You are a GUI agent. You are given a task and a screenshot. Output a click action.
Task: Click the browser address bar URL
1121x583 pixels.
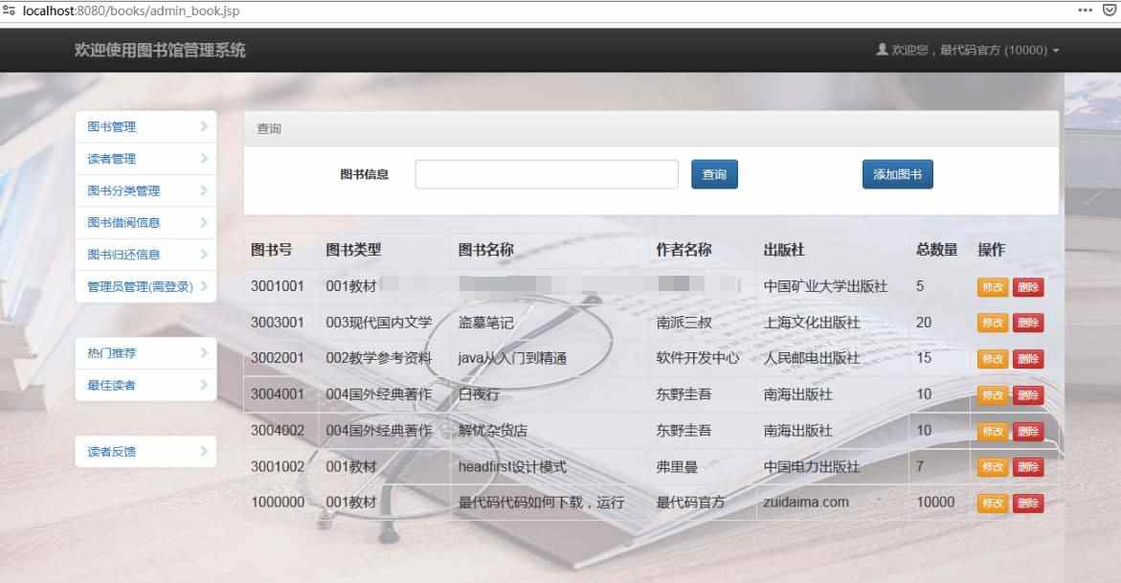(x=131, y=11)
